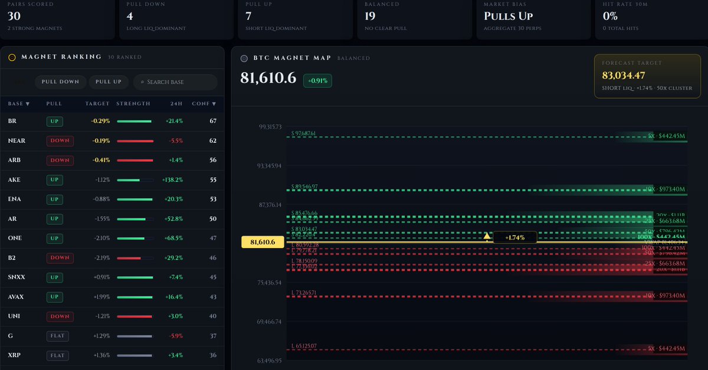Select the AVAX row in the ranking
Viewport: 708px width, 370px height.
click(x=112, y=297)
